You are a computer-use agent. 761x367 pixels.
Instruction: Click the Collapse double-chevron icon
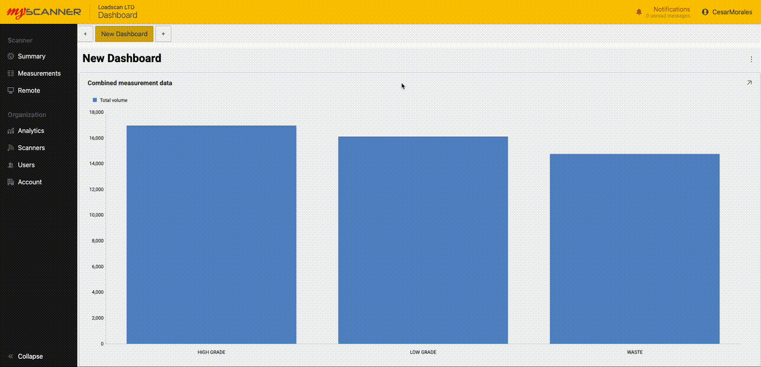tap(11, 356)
